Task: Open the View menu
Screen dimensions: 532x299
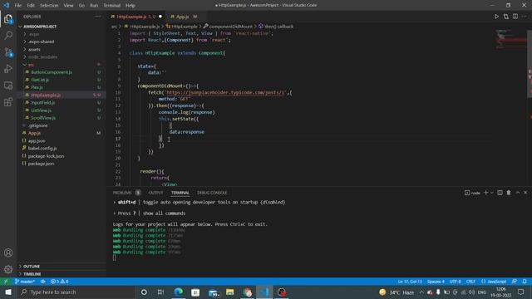Action: [68, 5]
